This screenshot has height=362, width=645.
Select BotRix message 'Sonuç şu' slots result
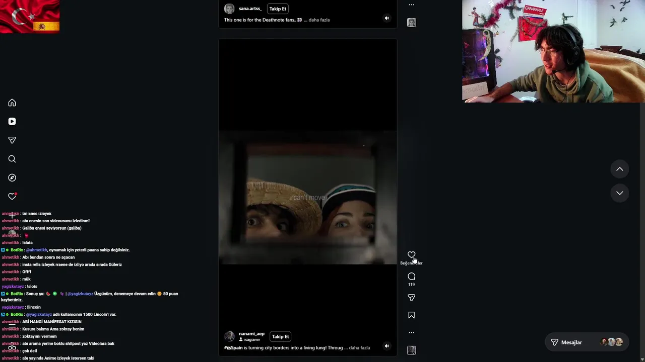pos(90,297)
